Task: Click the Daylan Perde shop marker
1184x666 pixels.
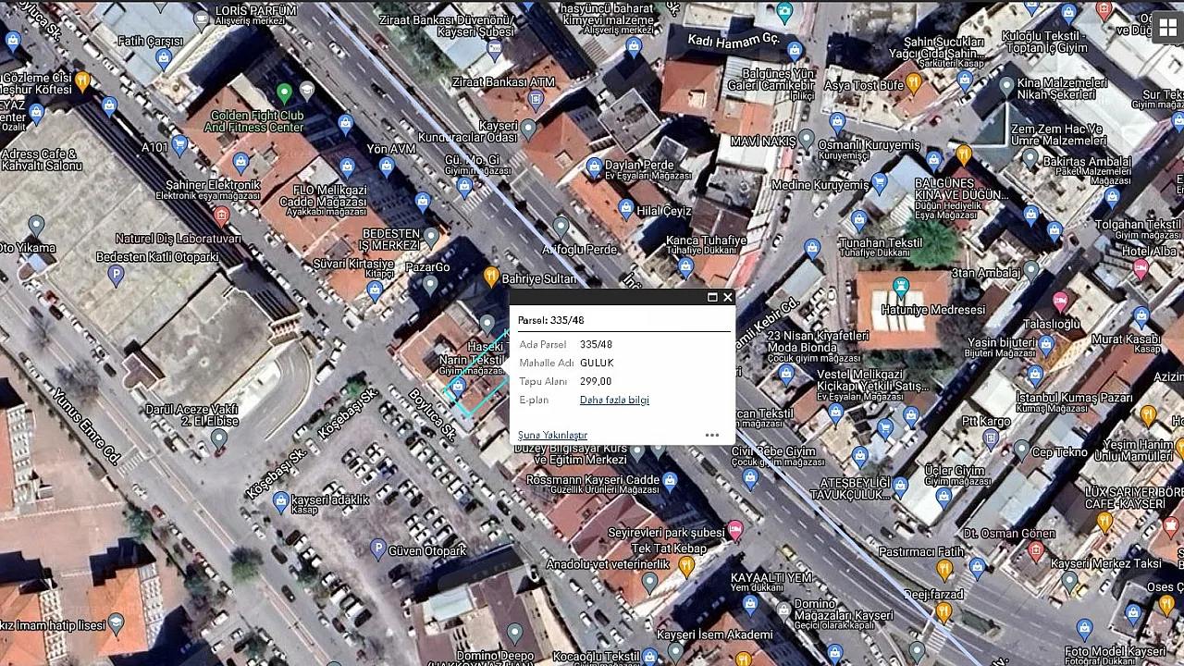Action: (594, 166)
